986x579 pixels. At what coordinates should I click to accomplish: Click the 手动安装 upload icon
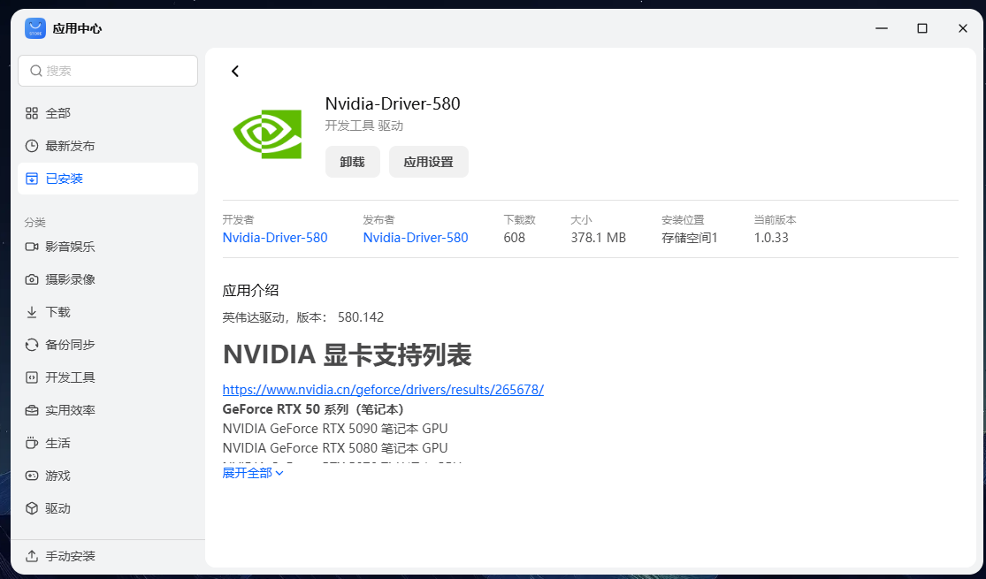click(32, 556)
